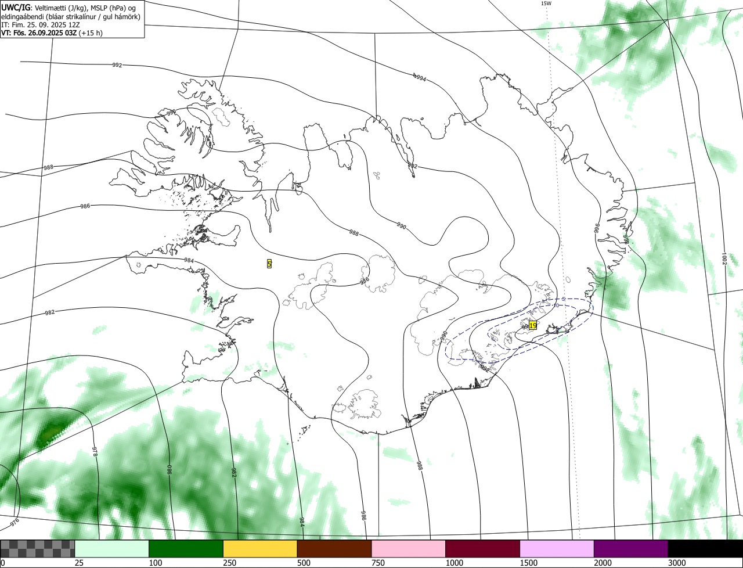Screen dimensions: 743x568
Task: Click the yellow maximum marker labeled 5
Action: (269, 264)
